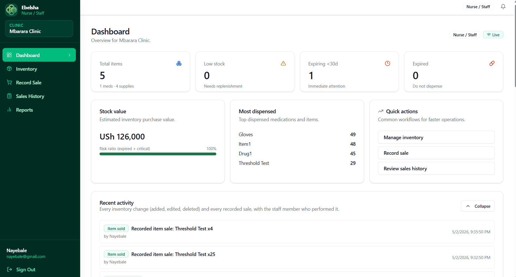Image resolution: width=516 pixels, height=277 pixels.
Task: Click Item sold tag on Threshold Test x25
Action: click(116, 254)
